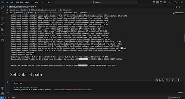Click first execute group flag in cell toolbar

pos(170,80)
